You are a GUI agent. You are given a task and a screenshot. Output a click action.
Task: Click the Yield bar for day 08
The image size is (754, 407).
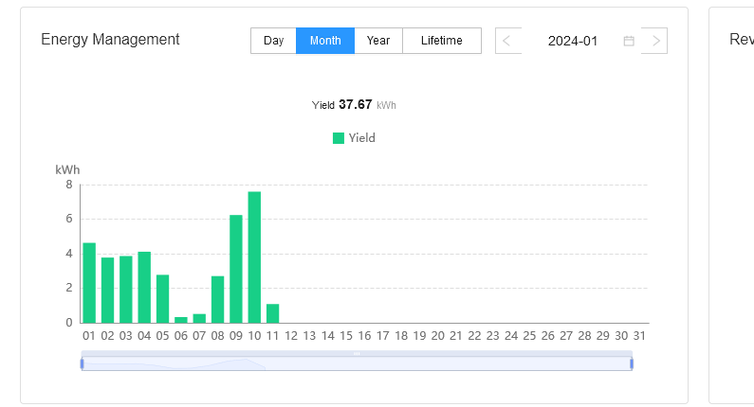coord(217,299)
